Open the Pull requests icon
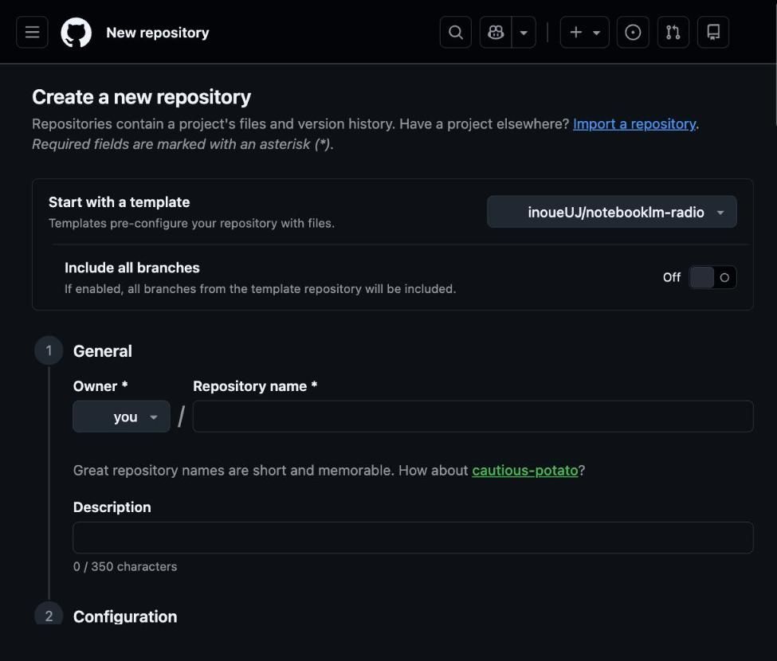The width and height of the screenshot is (777, 661). (x=673, y=32)
